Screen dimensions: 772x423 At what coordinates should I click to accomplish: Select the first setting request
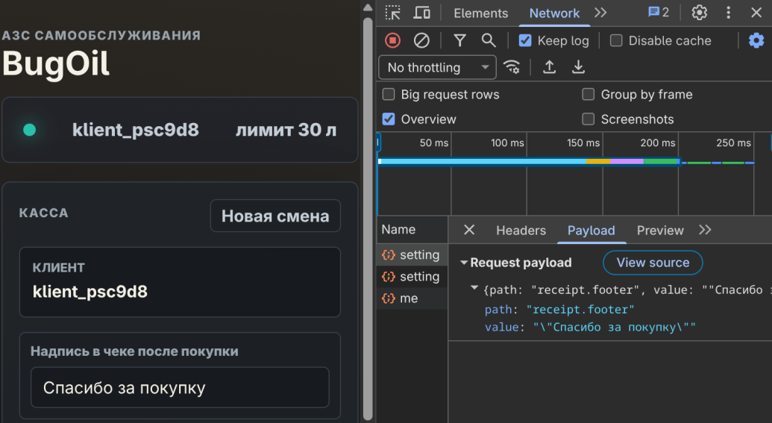coord(412,255)
